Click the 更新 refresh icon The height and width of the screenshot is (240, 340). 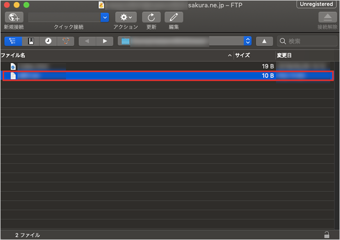click(x=151, y=17)
